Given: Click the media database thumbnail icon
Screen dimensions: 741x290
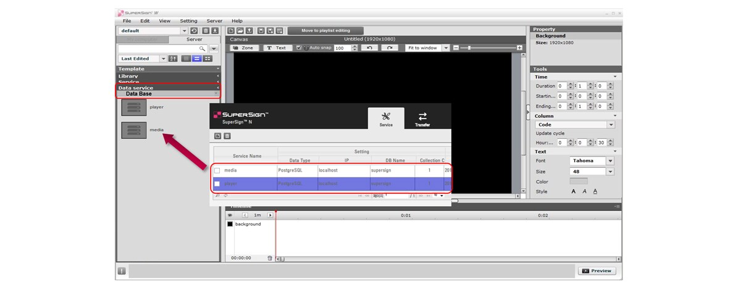Looking at the screenshot, I should pyautogui.click(x=133, y=130).
